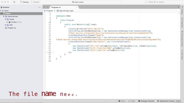Collapse the NuGet folder

(x=5, y=19)
